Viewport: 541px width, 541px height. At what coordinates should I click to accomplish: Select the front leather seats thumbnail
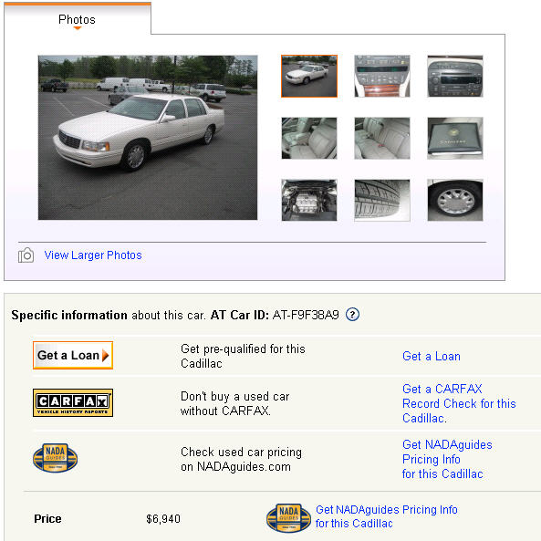point(309,138)
